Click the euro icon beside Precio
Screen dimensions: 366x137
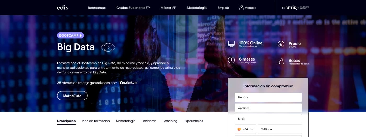(x=281, y=44)
